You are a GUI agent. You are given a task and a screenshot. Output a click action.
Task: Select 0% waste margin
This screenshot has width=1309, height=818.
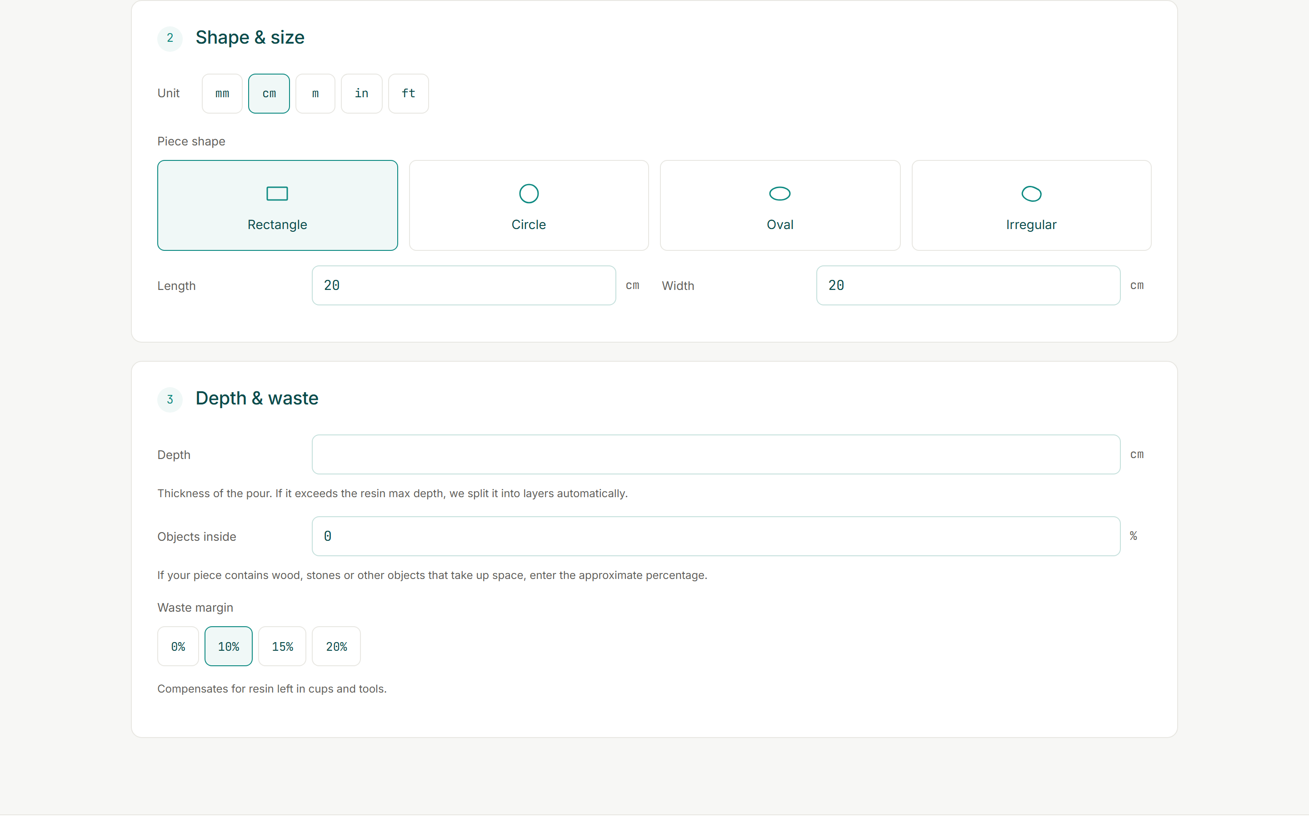[x=178, y=646]
